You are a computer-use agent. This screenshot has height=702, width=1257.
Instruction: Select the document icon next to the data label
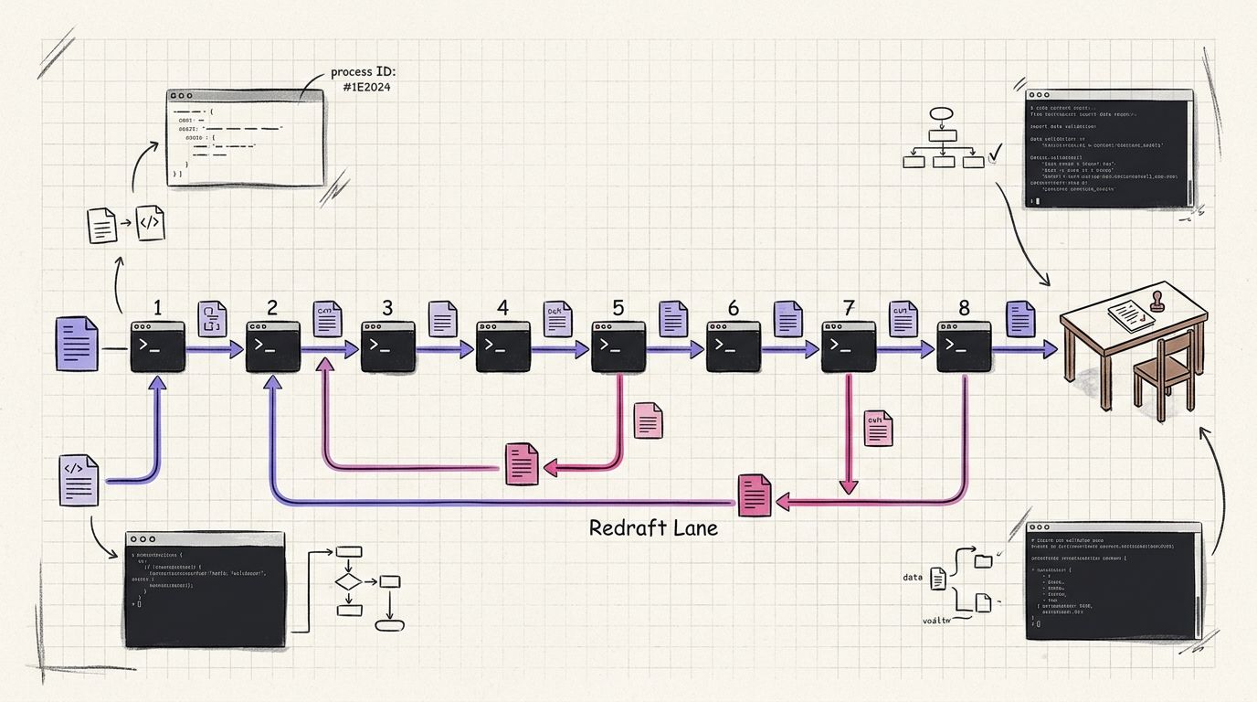coord(937,579)
